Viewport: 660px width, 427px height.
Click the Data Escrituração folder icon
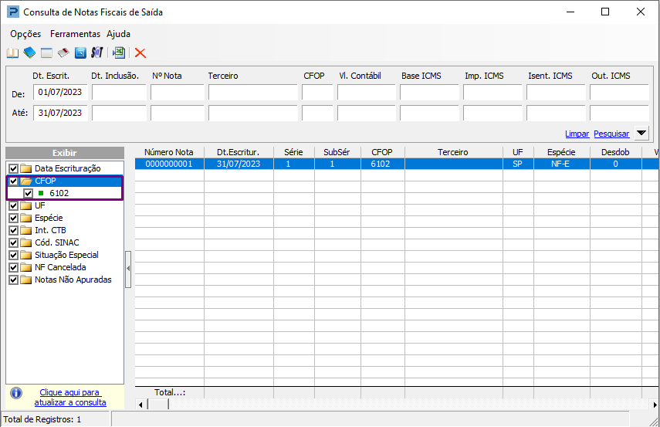(26, 168)
